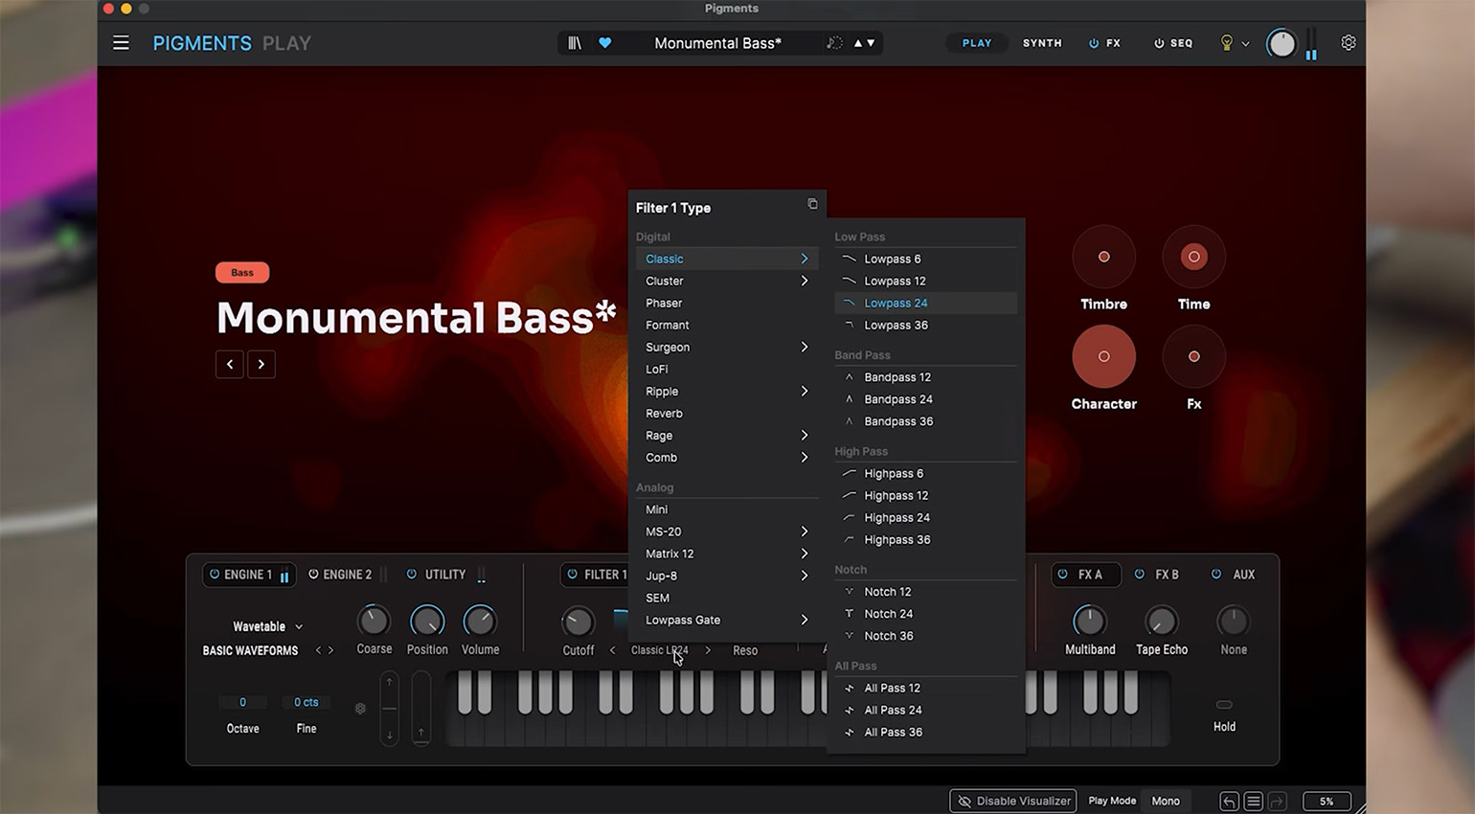
Task: Adjust the Cutoff knob
Action: 578,622
